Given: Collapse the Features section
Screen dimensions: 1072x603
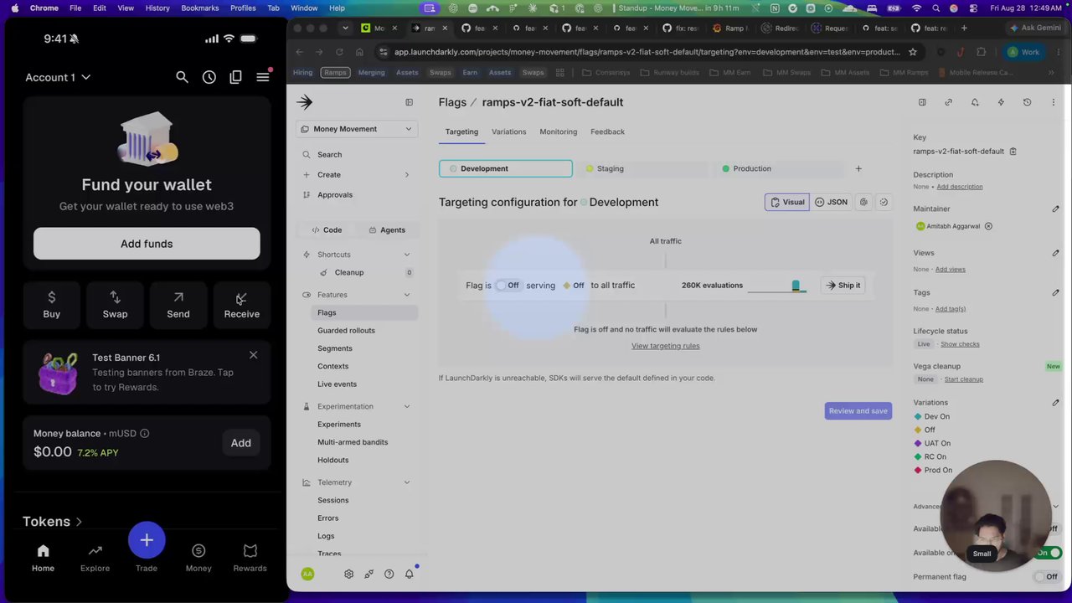Looking at the screenshot, I should tap(407, 295).
